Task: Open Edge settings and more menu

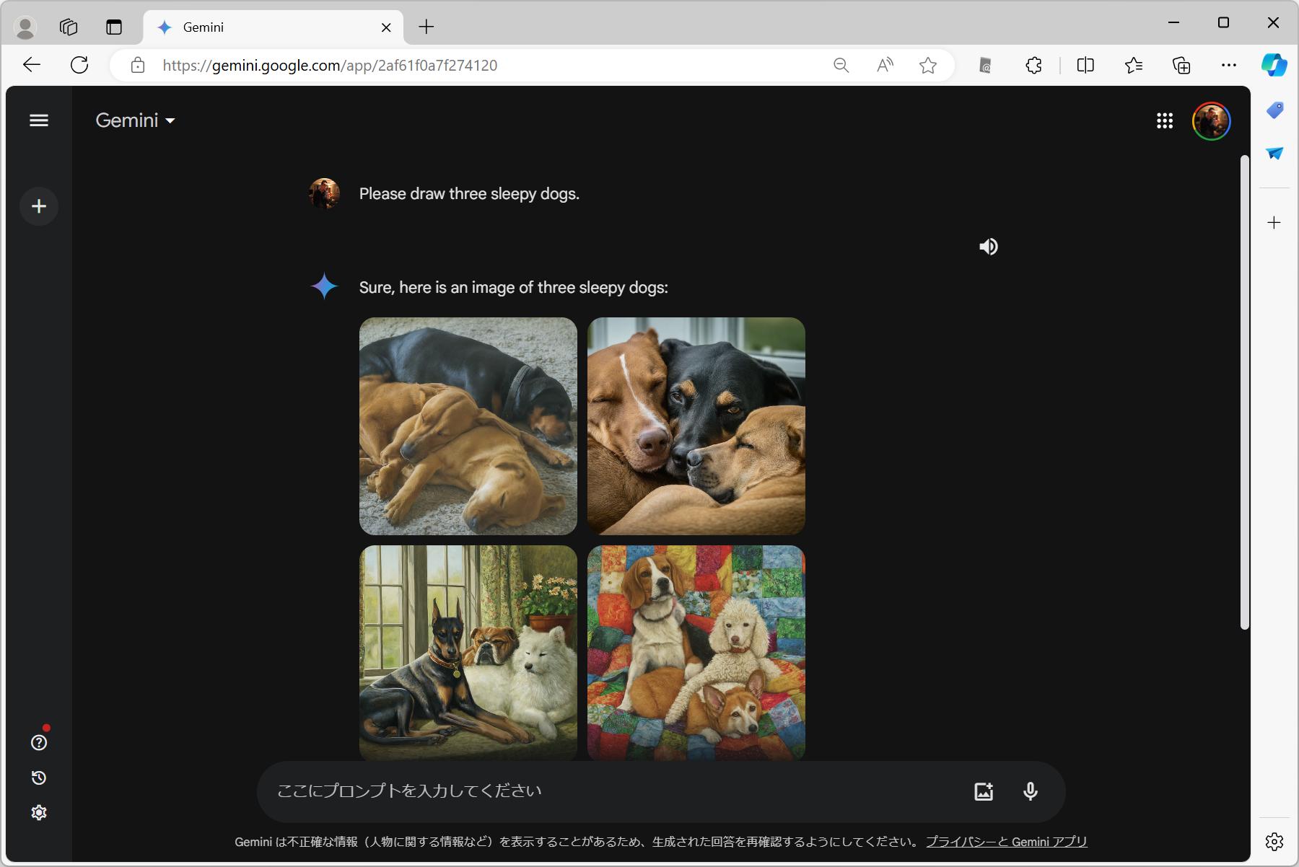Action: click(1229, 65)
